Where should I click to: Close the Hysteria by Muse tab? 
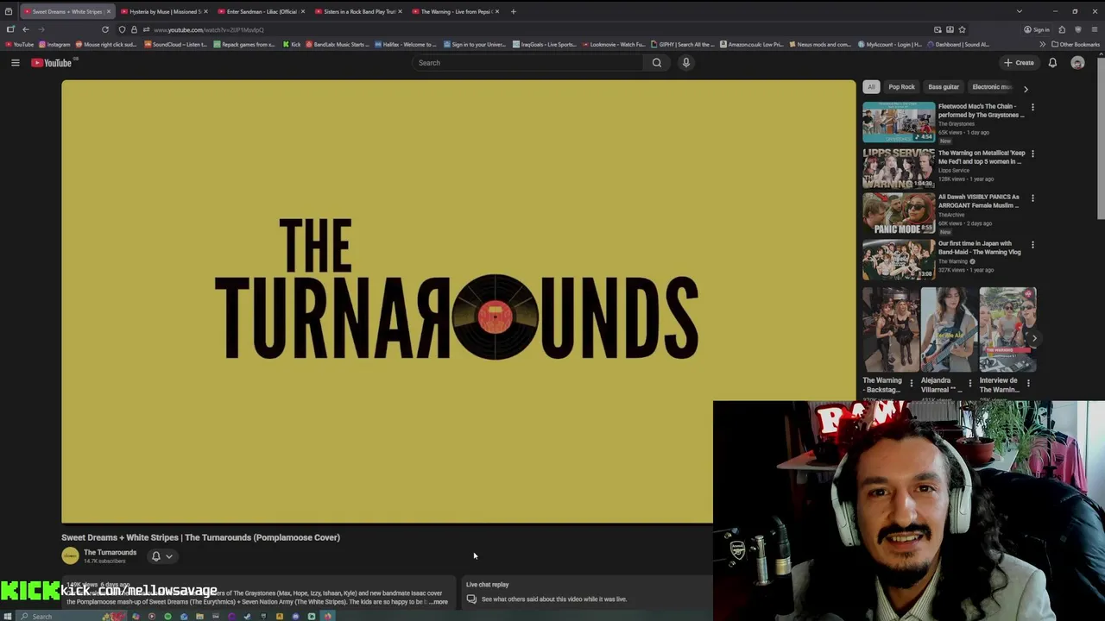(x=205, y=11)
